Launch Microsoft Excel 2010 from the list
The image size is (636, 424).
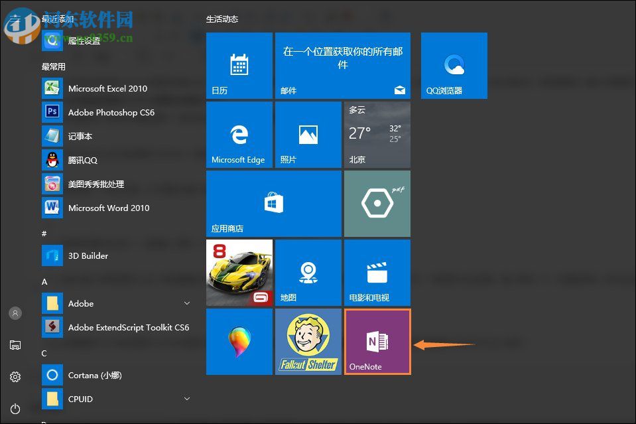(117, 88)
